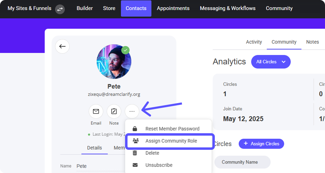This screenshot has width=325, height=173.
Task: Click the Email envelope icon
Action: [x=96, y=111]
